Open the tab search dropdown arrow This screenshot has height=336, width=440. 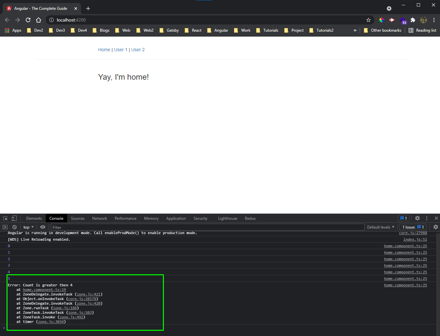389,8
